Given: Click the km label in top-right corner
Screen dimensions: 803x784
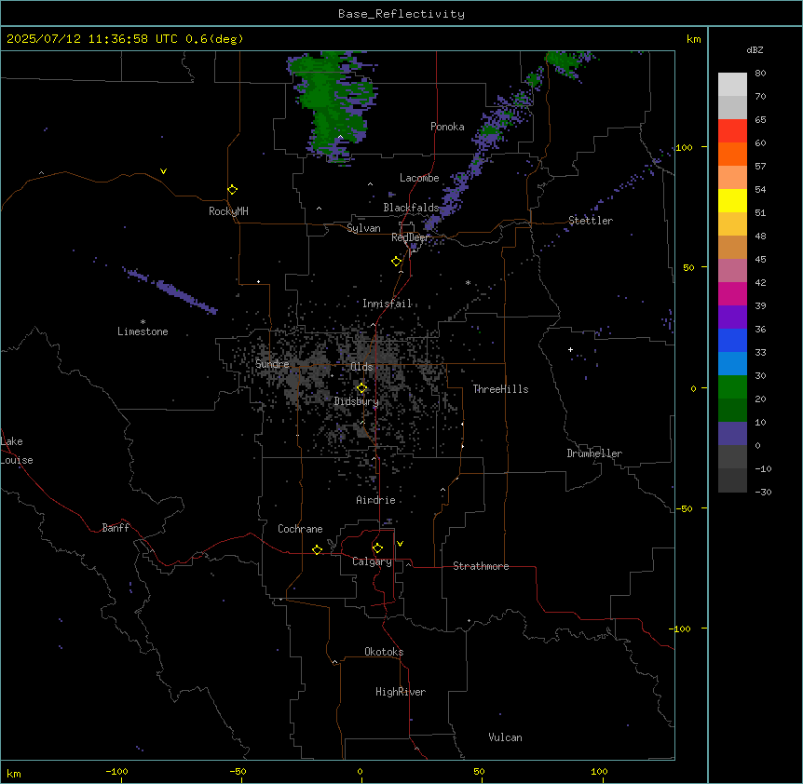Looking at the screenshot, I should tap(693, 39).
